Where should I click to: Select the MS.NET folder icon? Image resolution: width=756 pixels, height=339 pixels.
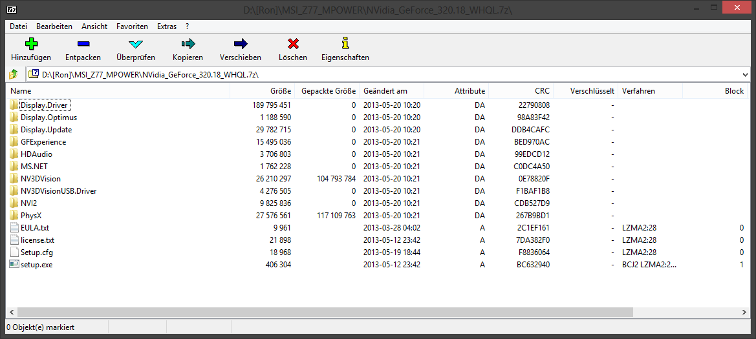(x=14, y=166)
